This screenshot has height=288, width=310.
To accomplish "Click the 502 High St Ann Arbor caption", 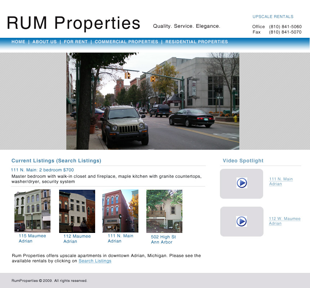I will pos(163,239).
